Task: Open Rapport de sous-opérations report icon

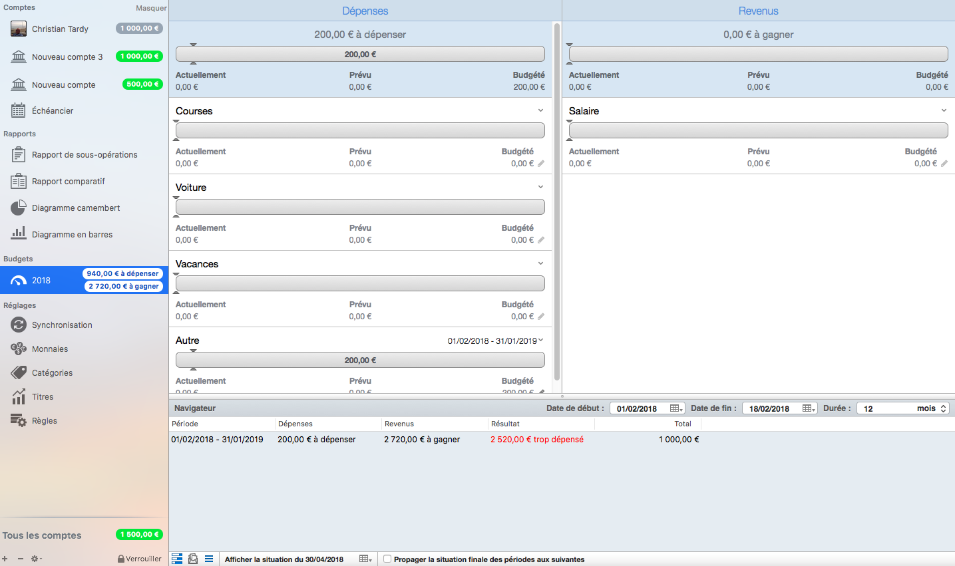Action: pyautogui.click(x=19, y=154)
